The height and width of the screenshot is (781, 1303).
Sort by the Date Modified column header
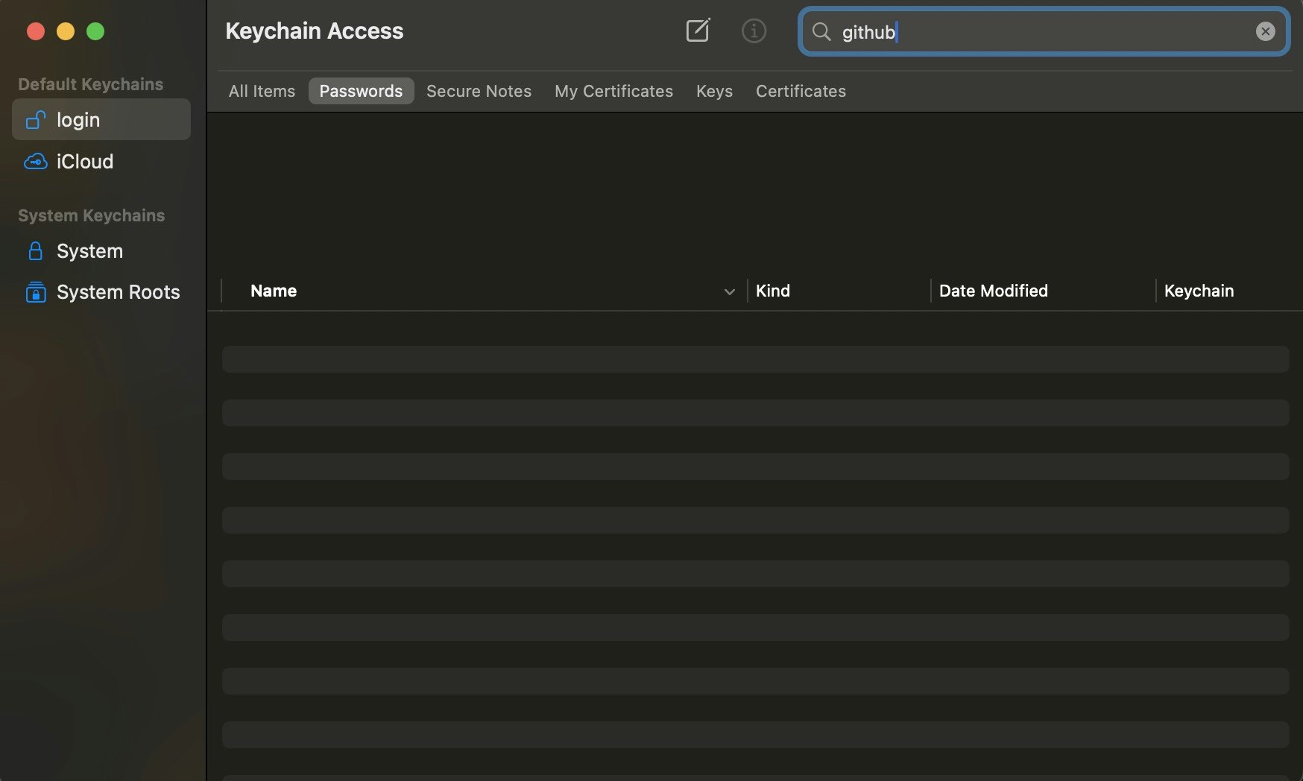pos(993,291)
